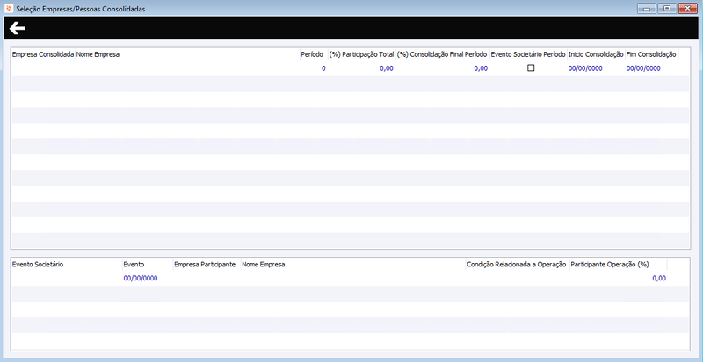The image size is (703, 362).
Task: Click the application icon in title bar
Action: 8,9
